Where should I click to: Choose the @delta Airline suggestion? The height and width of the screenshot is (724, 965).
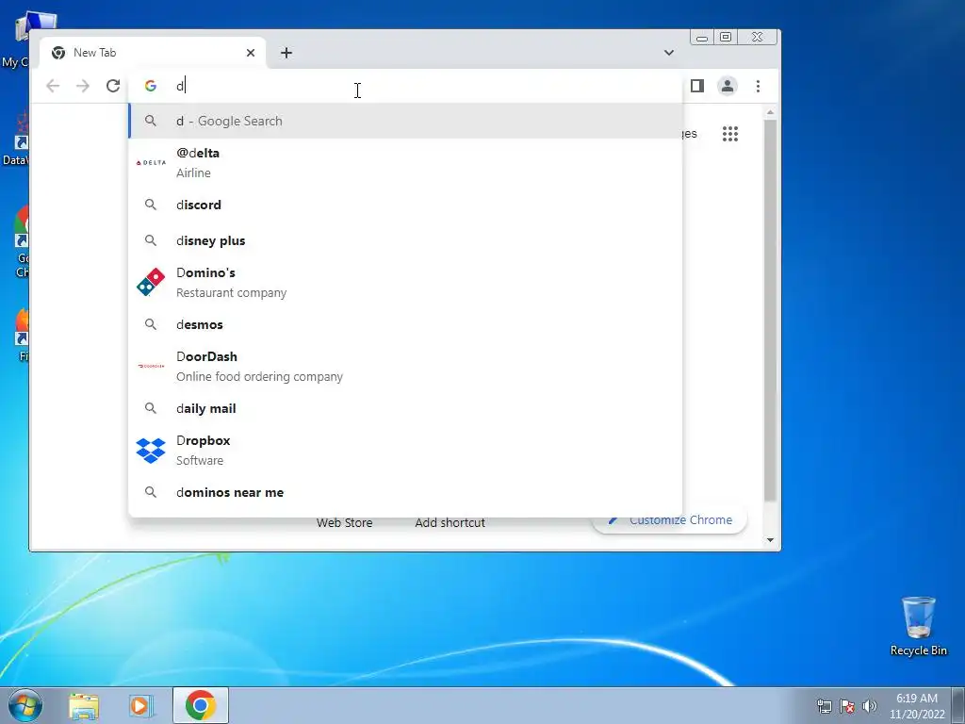[405, 162]
